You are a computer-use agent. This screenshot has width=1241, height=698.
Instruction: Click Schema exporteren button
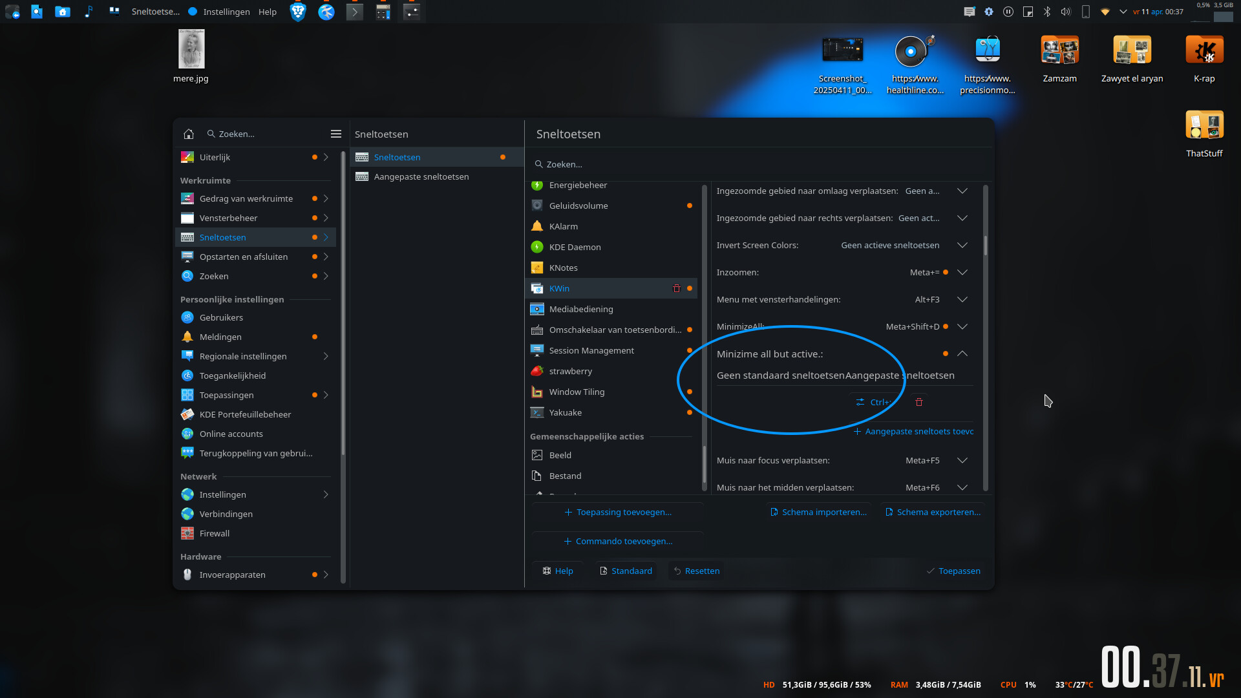[933, 512]
